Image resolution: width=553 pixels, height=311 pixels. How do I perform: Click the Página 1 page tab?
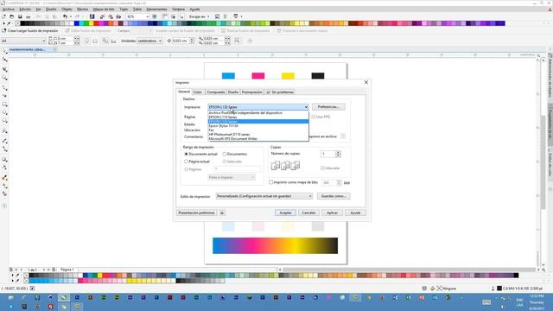click(67, 270)
